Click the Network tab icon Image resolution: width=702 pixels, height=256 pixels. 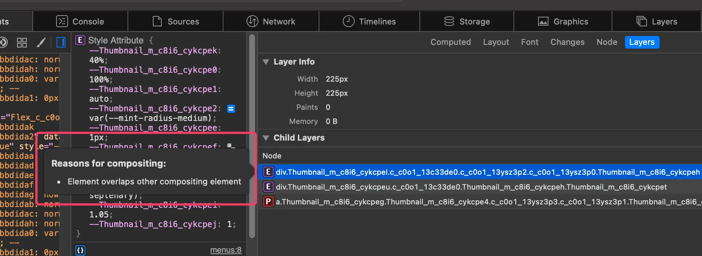click(252, 22)
